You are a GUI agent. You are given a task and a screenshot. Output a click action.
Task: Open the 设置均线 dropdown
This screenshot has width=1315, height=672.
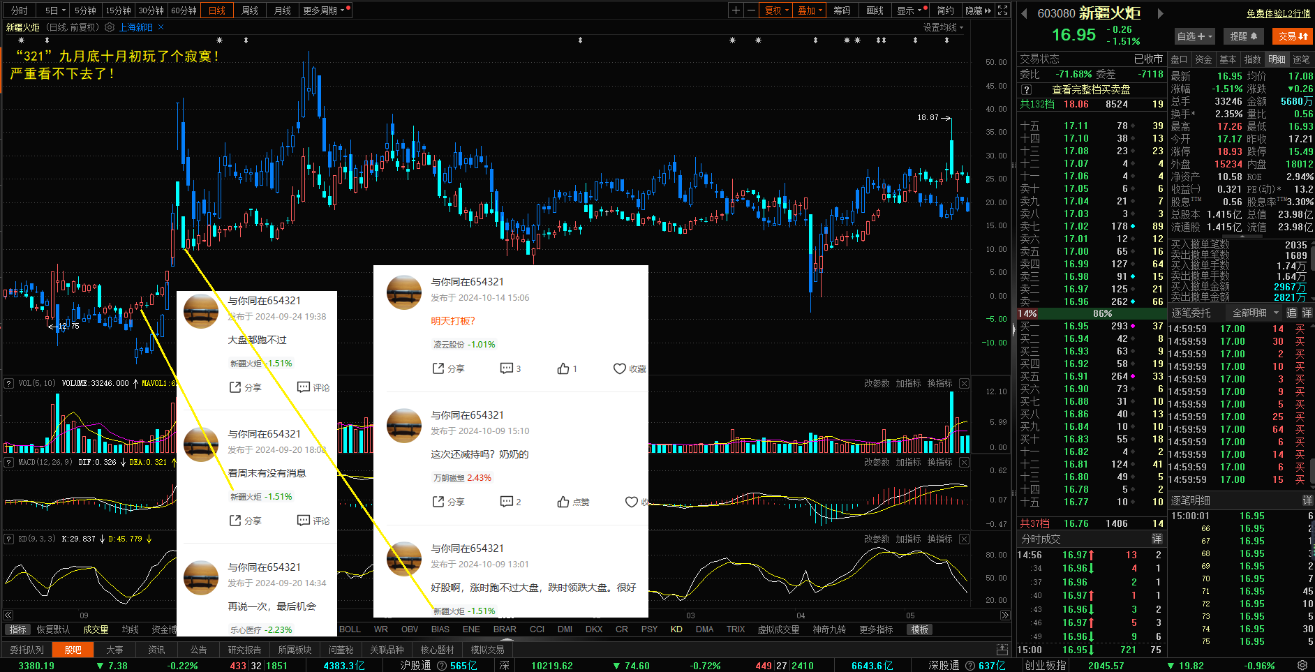(943, 27)
